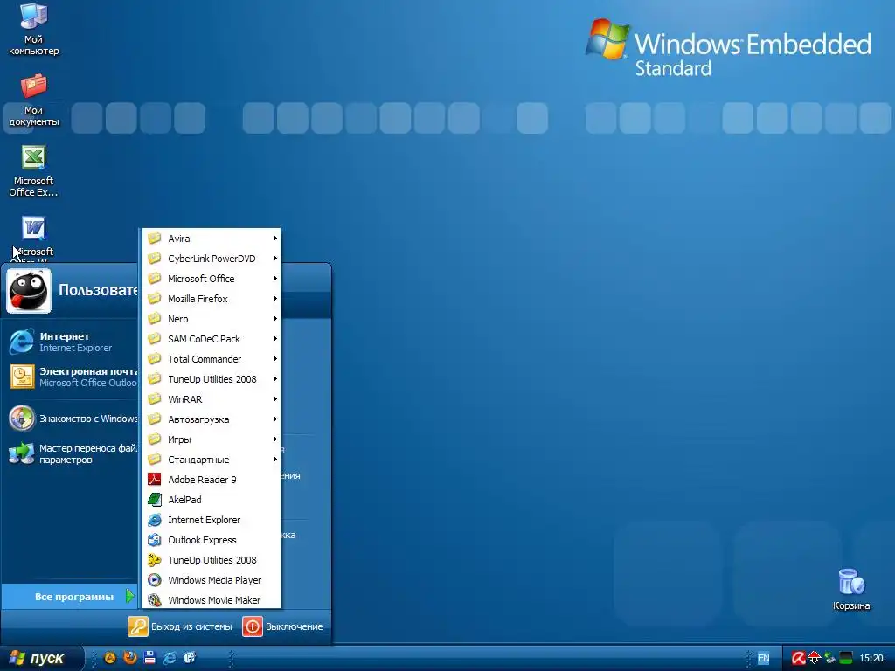Launch Adobe Reader 9 from programs list
This screenshot has width=895, height=671.
tap(212, 480)
